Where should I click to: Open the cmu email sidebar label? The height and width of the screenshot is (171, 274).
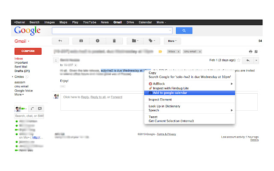[x=21, y=86]
